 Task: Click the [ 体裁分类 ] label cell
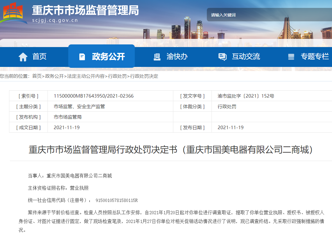192,106
